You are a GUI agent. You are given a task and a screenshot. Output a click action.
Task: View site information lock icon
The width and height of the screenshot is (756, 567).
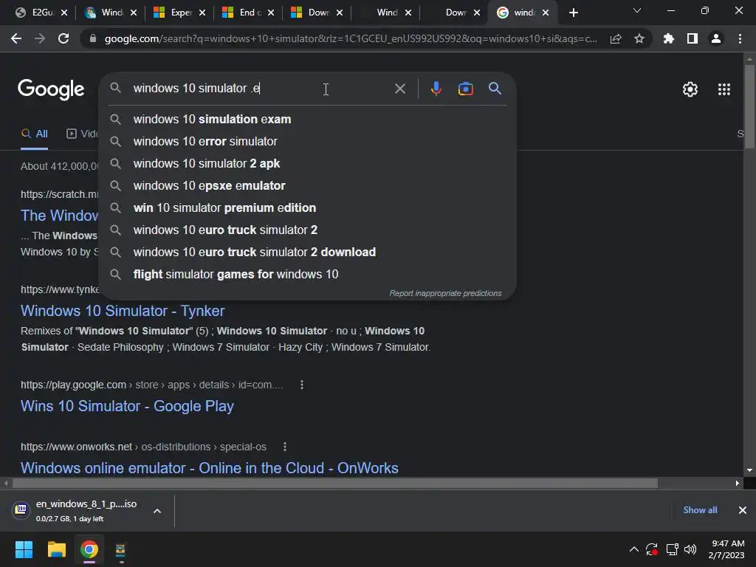pos(93,38)
